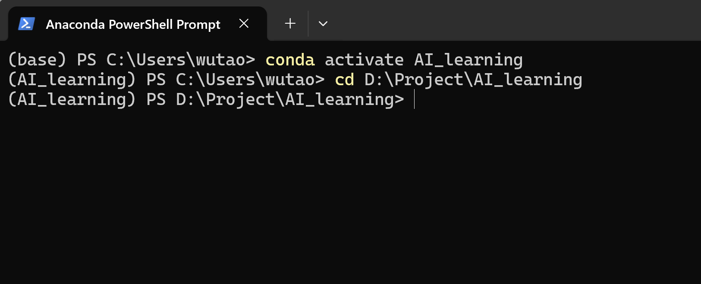Click the "AI_learning" argument after activate
Image resolution: width=701 pixels, height=284 pixels.
pos(468,60)
